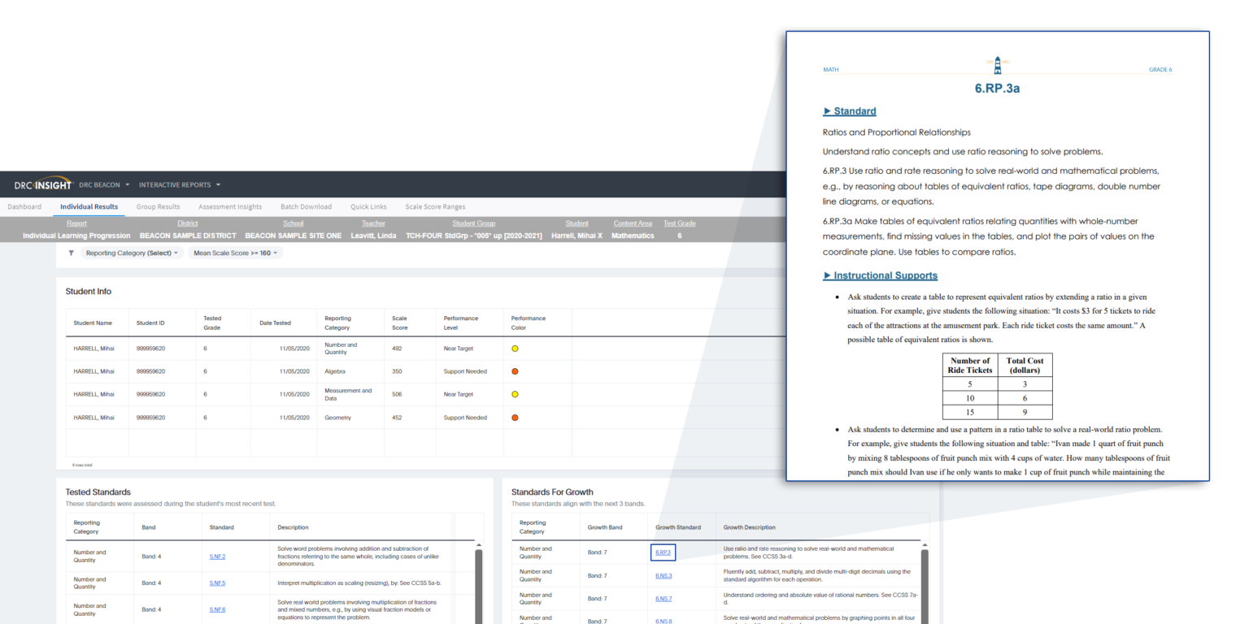The width and height of the screenshot is (1249, 624).
Task: Switch to the Group Results tab
Action: click(158, 206)
